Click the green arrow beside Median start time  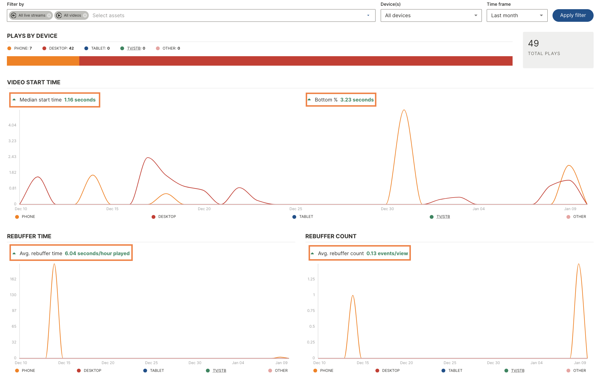point(14,99)
